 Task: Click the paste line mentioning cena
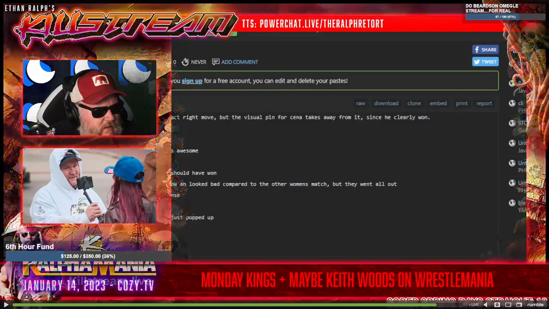301,117
